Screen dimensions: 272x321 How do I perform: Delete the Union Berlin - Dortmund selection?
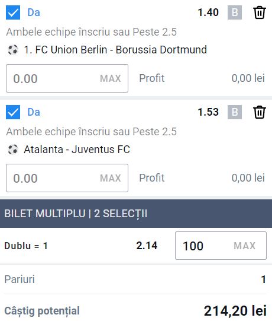[x=260, y=12]
